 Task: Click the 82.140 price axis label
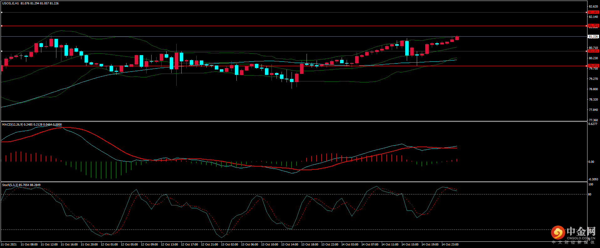pos(593,17)
